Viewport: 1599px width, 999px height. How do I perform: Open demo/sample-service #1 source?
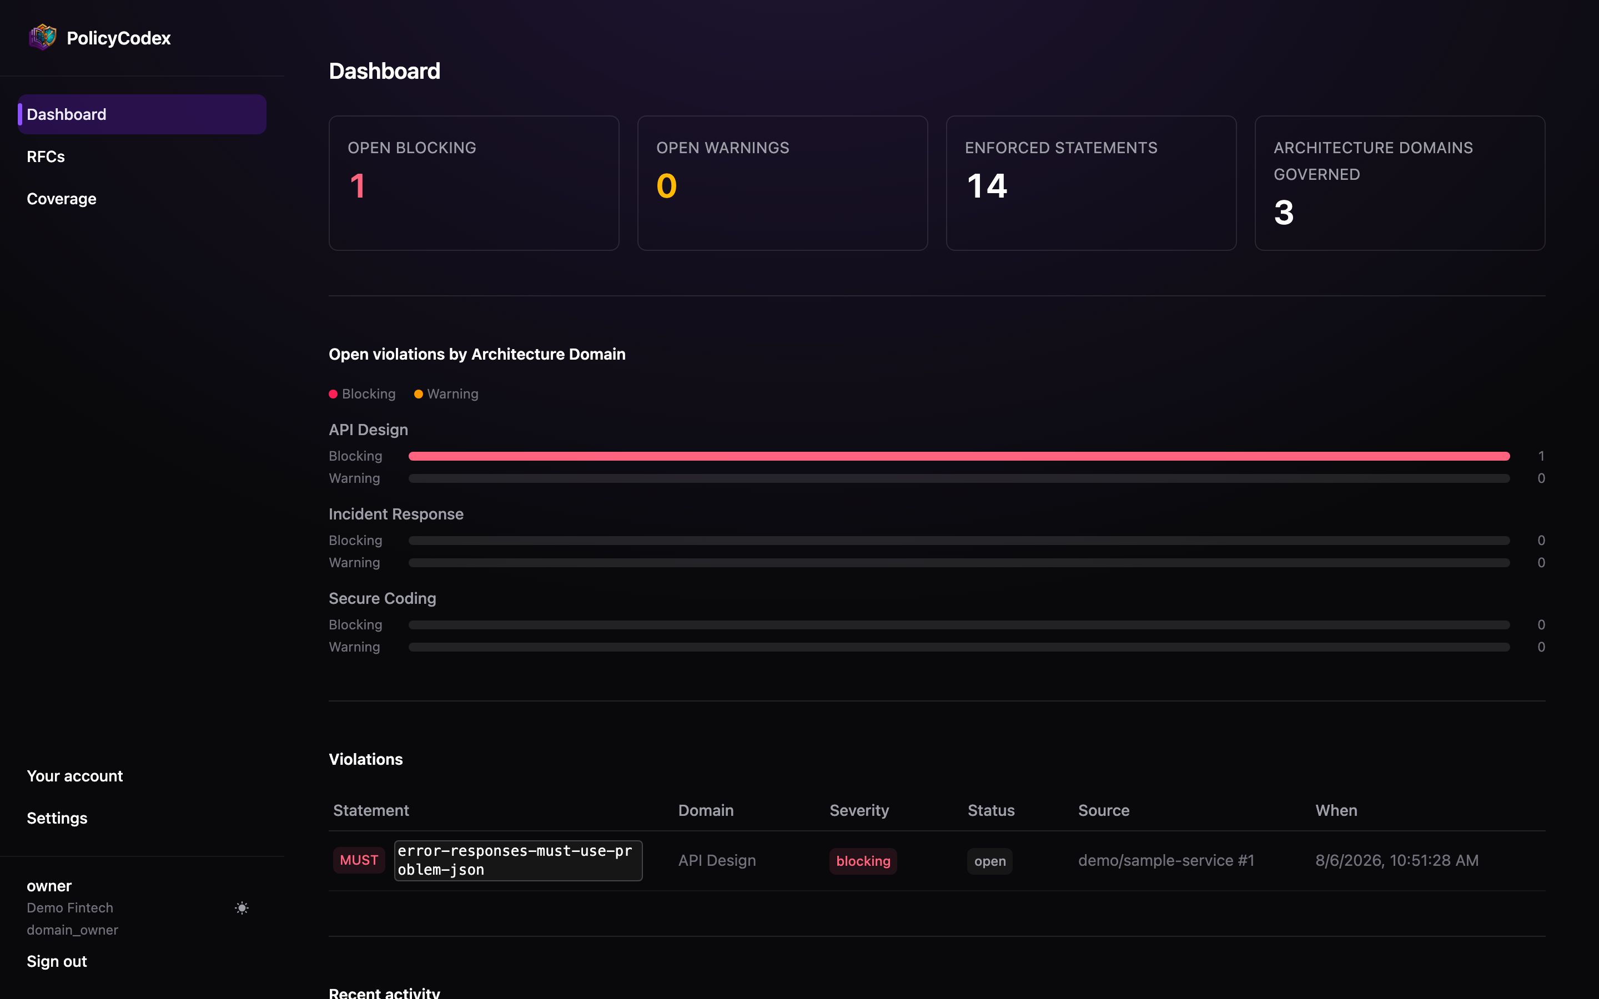click(x=1165, y=860)
